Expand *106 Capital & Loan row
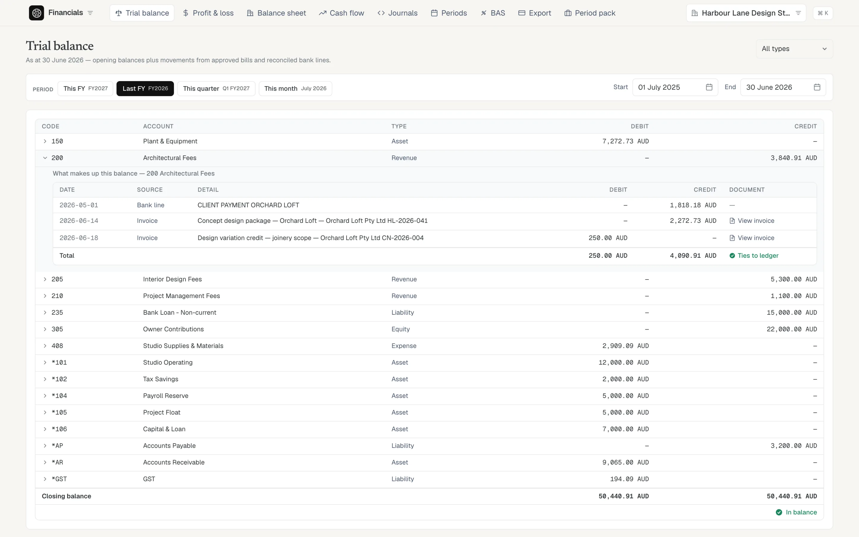This screenshot has width=859, height=537. (x=45, y=429)
